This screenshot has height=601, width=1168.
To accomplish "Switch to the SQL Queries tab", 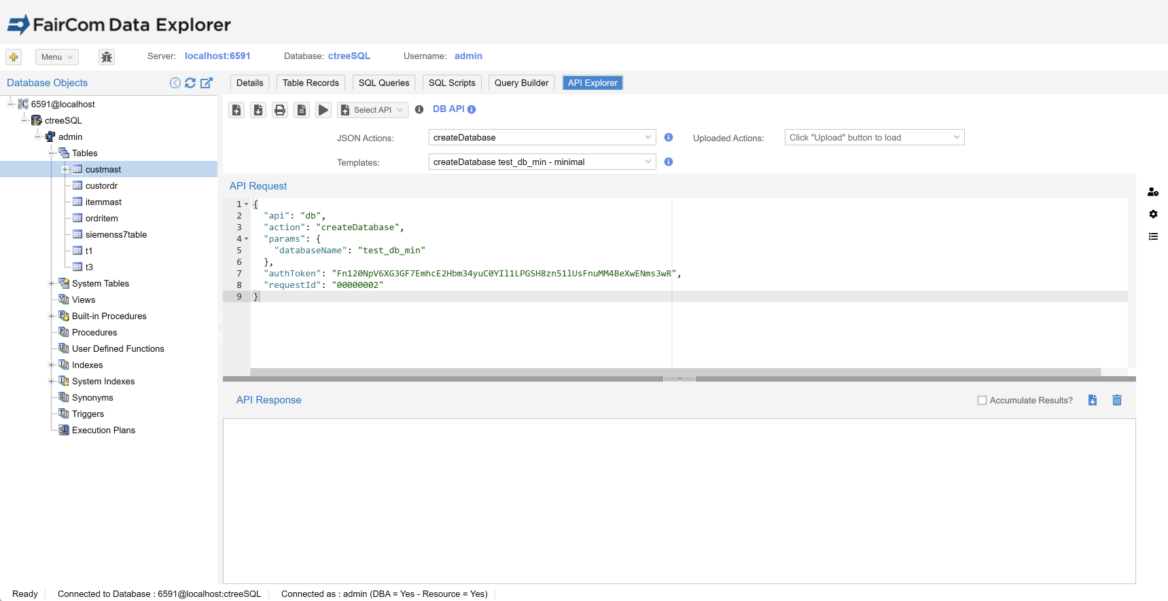I will (x=384, y=83).
